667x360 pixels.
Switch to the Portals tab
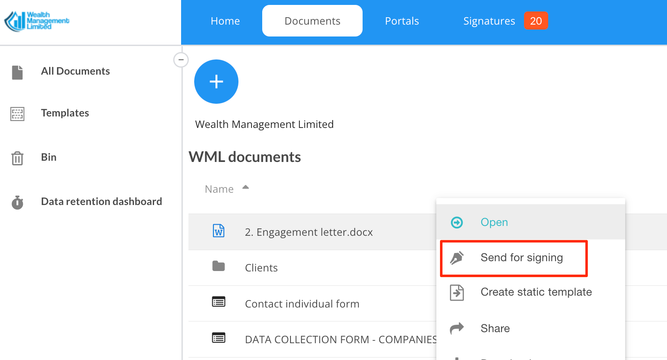coord(402,21)
